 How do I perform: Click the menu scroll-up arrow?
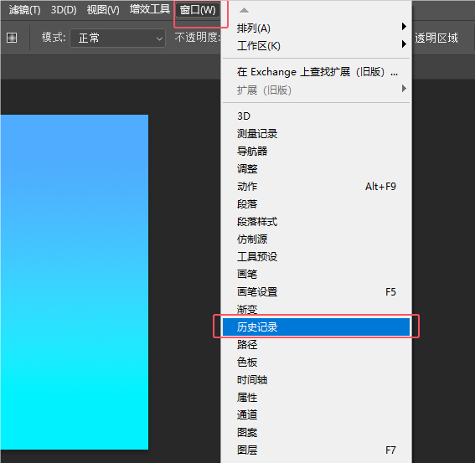tap(244, 11)
